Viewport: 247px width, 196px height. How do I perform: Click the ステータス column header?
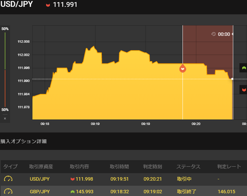point(188,167)
